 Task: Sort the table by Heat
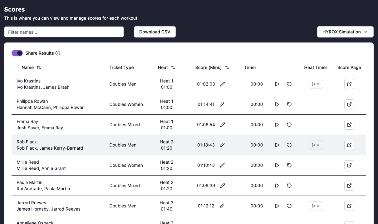[x=173, y=67]
